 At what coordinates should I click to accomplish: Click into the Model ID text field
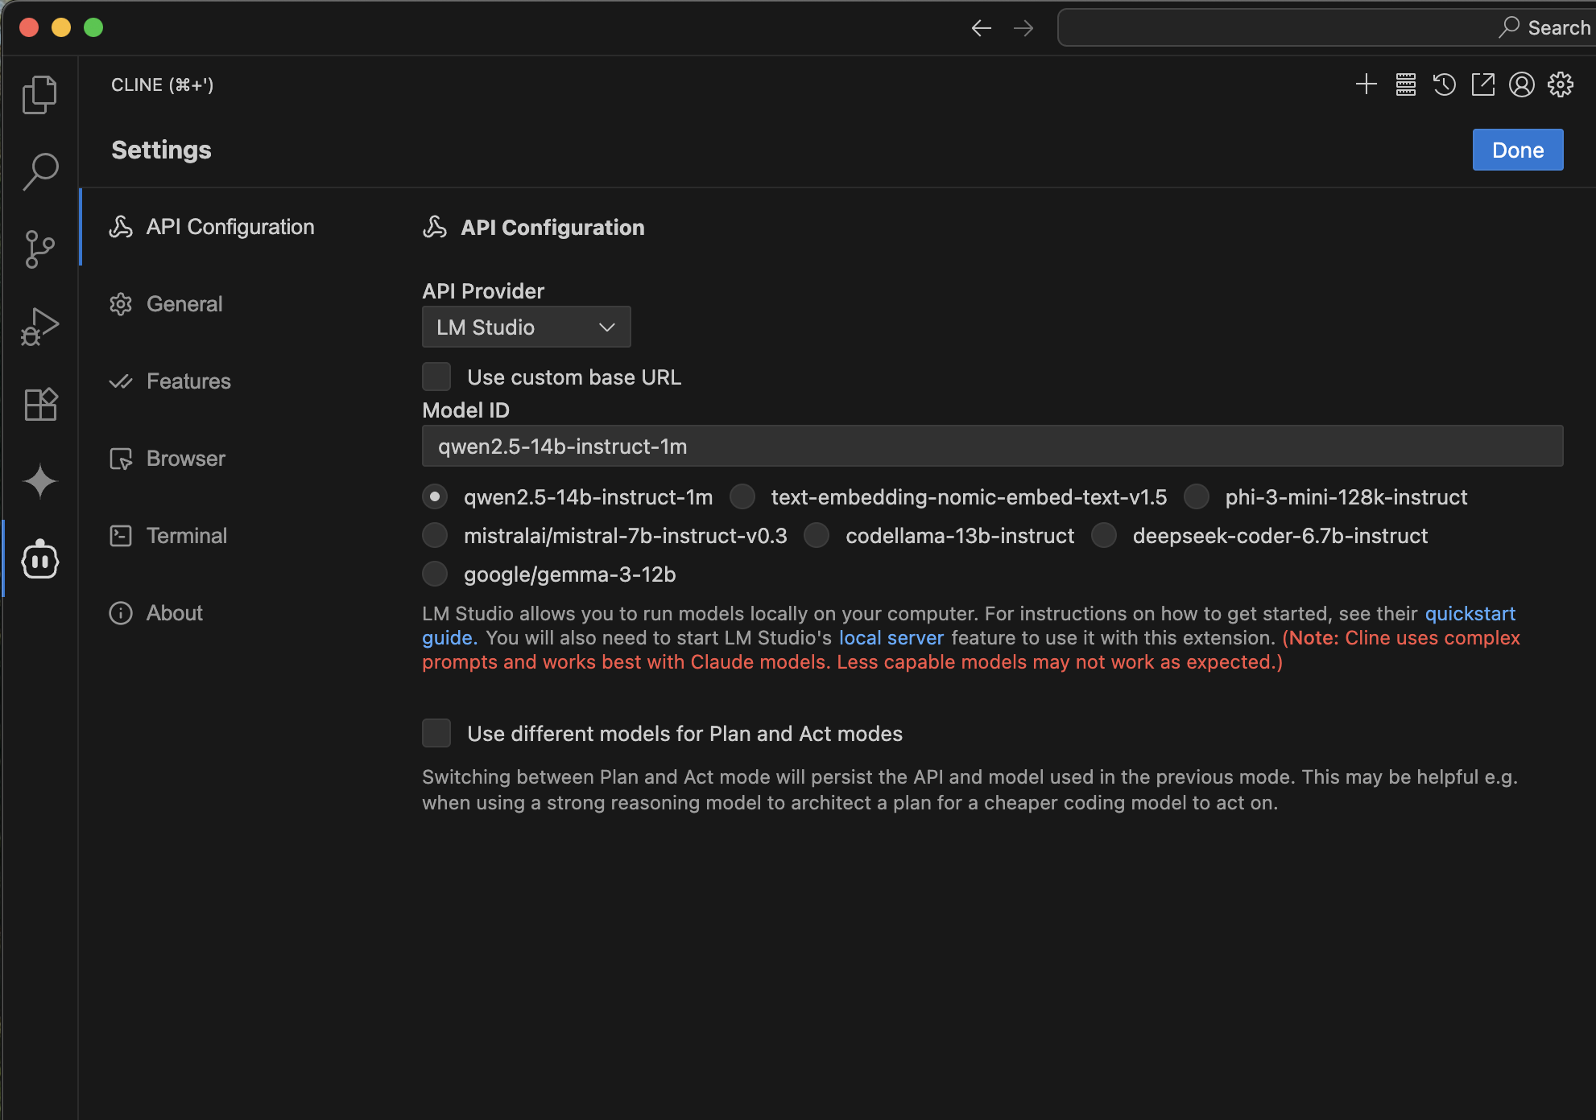[x=992, y=447]
